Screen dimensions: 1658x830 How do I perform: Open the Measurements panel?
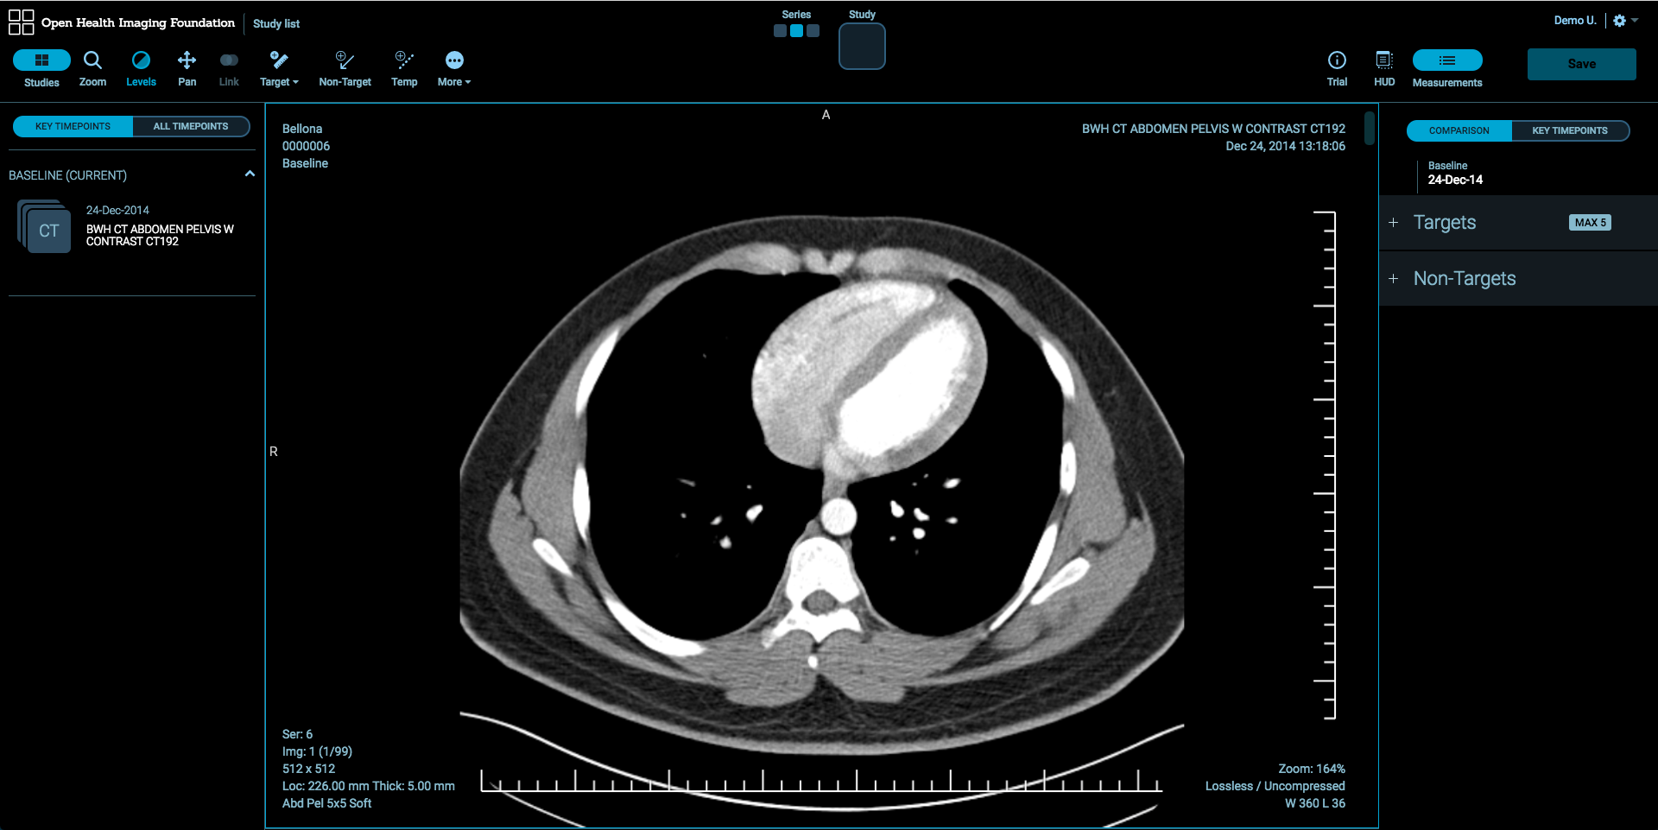[1446, 67]
